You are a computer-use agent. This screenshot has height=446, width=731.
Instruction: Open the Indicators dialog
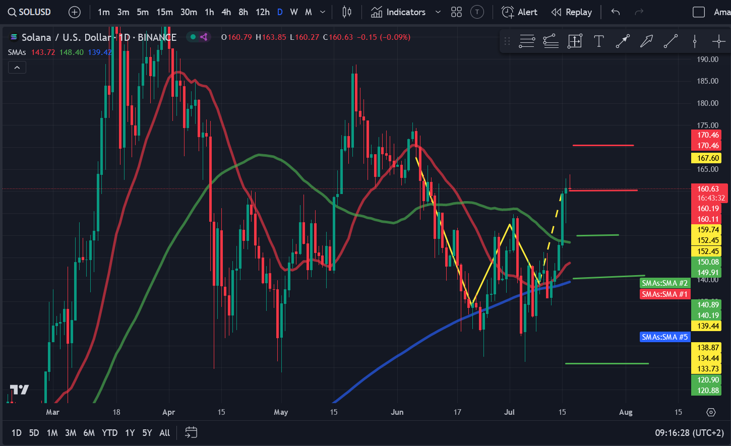point(398,12)
